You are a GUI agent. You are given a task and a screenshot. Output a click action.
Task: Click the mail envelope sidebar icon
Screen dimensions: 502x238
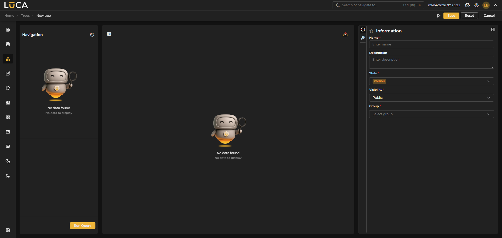tap(8, 132)
